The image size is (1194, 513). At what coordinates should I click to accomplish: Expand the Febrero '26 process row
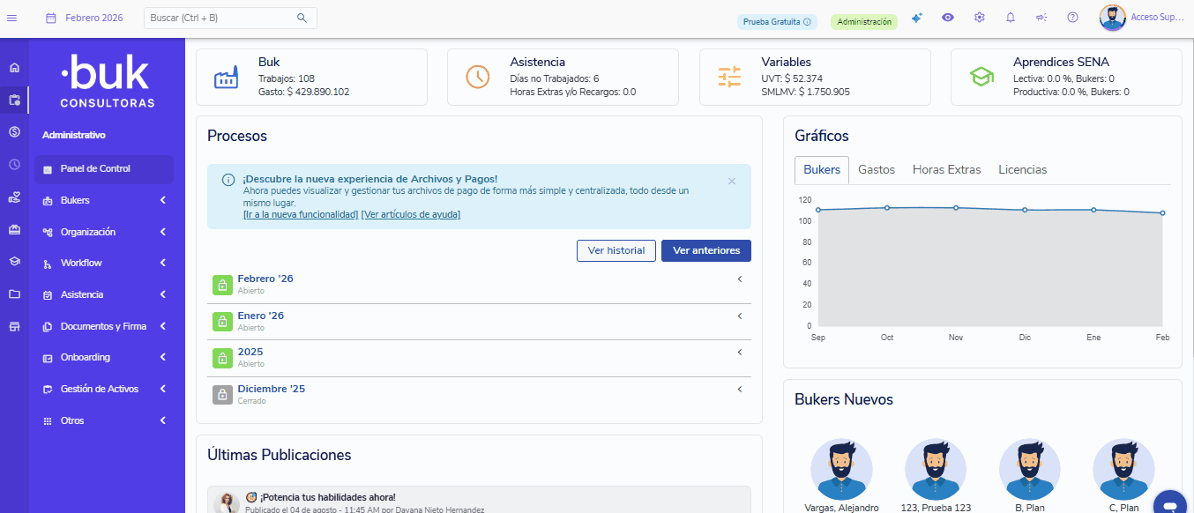739,279
